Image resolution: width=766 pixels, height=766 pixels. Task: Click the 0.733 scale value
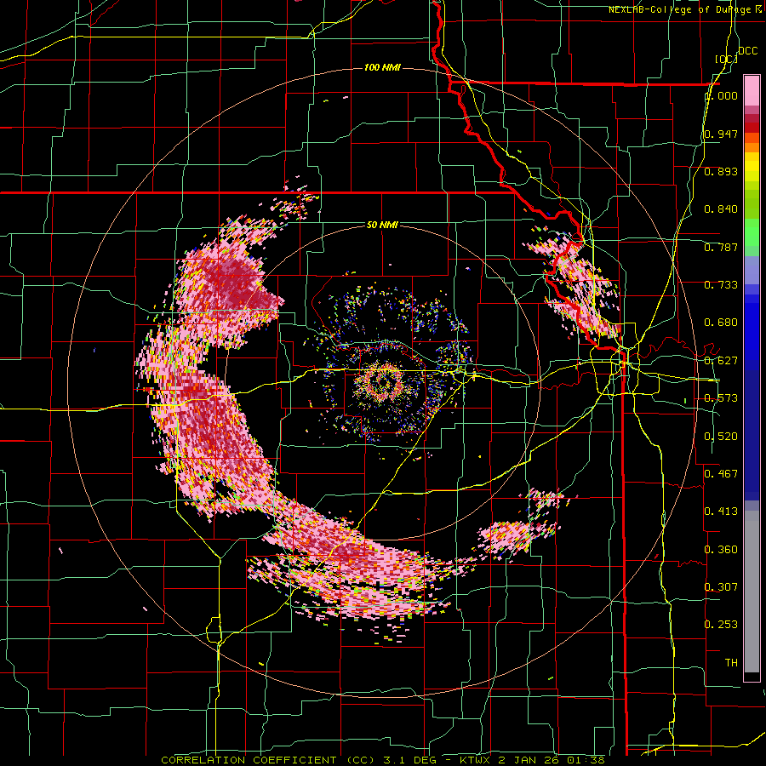[x=721, y=284]
